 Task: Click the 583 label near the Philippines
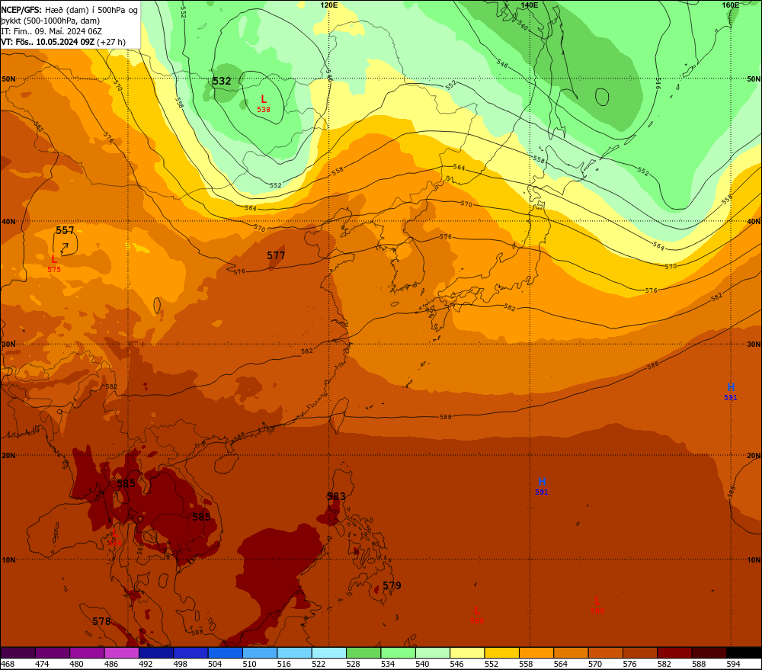pos(336,496)
